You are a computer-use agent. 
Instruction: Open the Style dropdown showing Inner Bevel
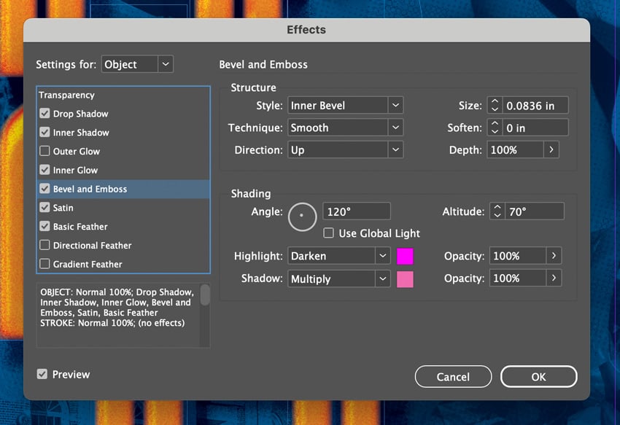pyautogui.click(x=395, y=105)
